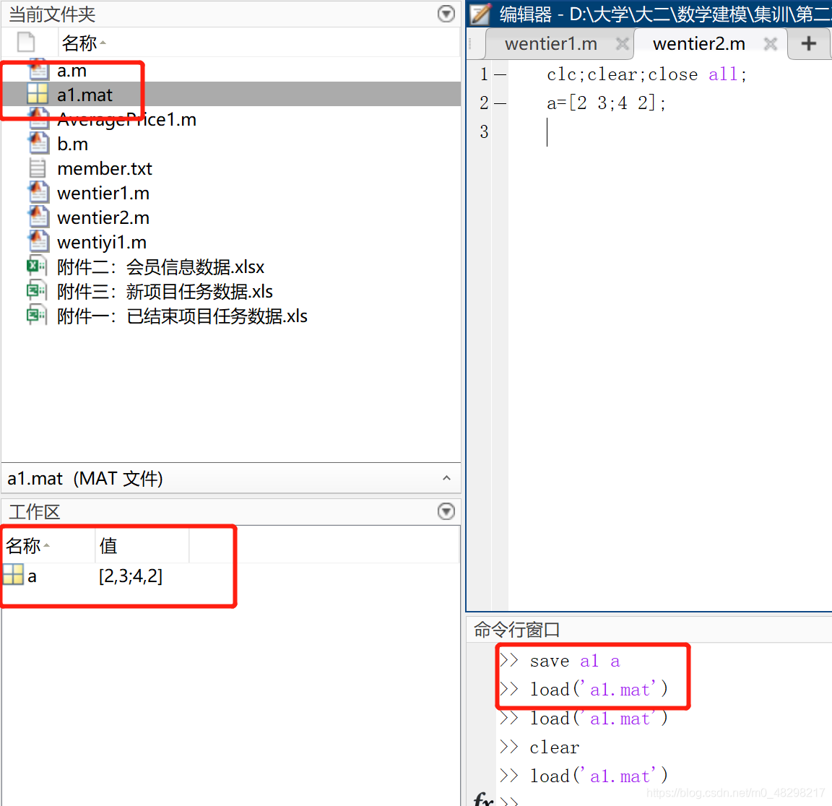Click the save a1 a command line
Image resolution: width=832 pixels, height=806 pixels.
click(x=575, y=661)
